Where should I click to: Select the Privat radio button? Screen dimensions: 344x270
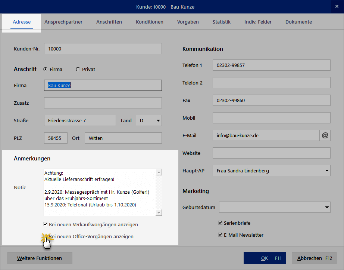pyautogui.click(x=78, y=69)
